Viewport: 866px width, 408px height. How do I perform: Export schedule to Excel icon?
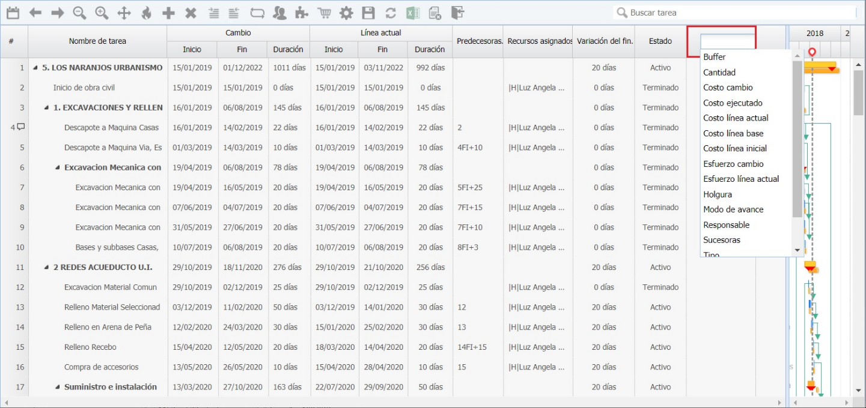(x=413, y=13)
